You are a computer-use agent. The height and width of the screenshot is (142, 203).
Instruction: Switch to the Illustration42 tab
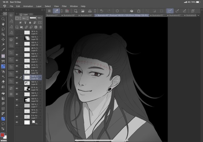tap(174, 15)
